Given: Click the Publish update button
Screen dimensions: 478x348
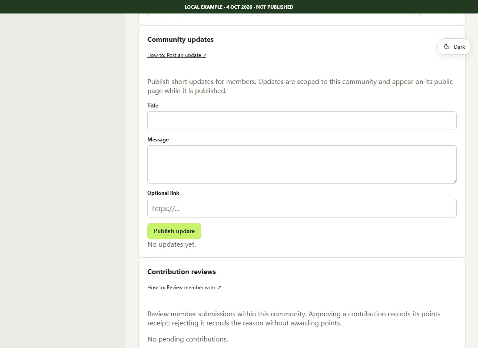Looking at the screenshot, I should [174, 231].
